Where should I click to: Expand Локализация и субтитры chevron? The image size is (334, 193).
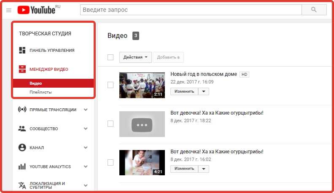click(86, 185)
